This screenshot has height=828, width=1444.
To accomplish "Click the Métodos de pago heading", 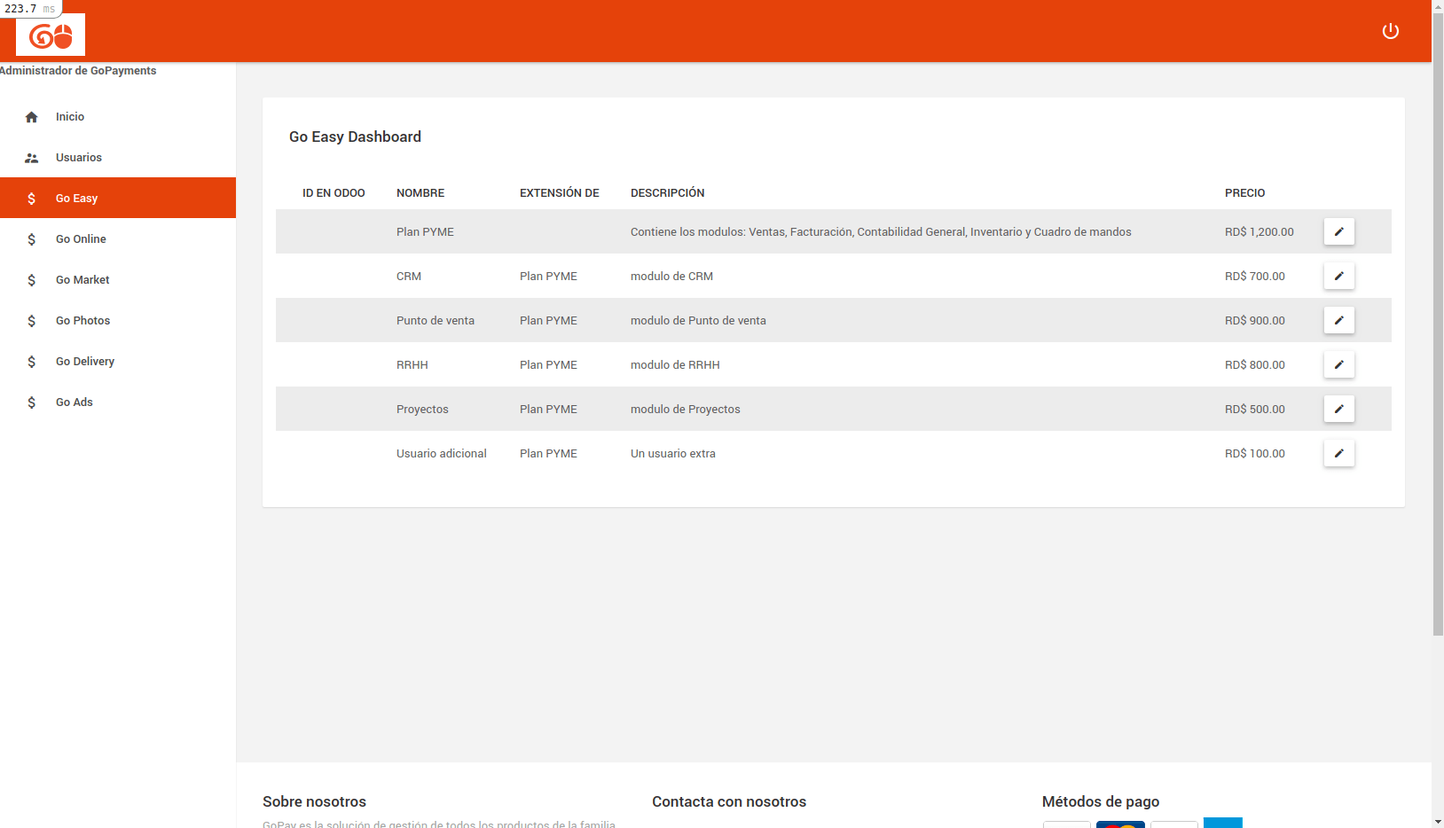I will (1101, 801).
